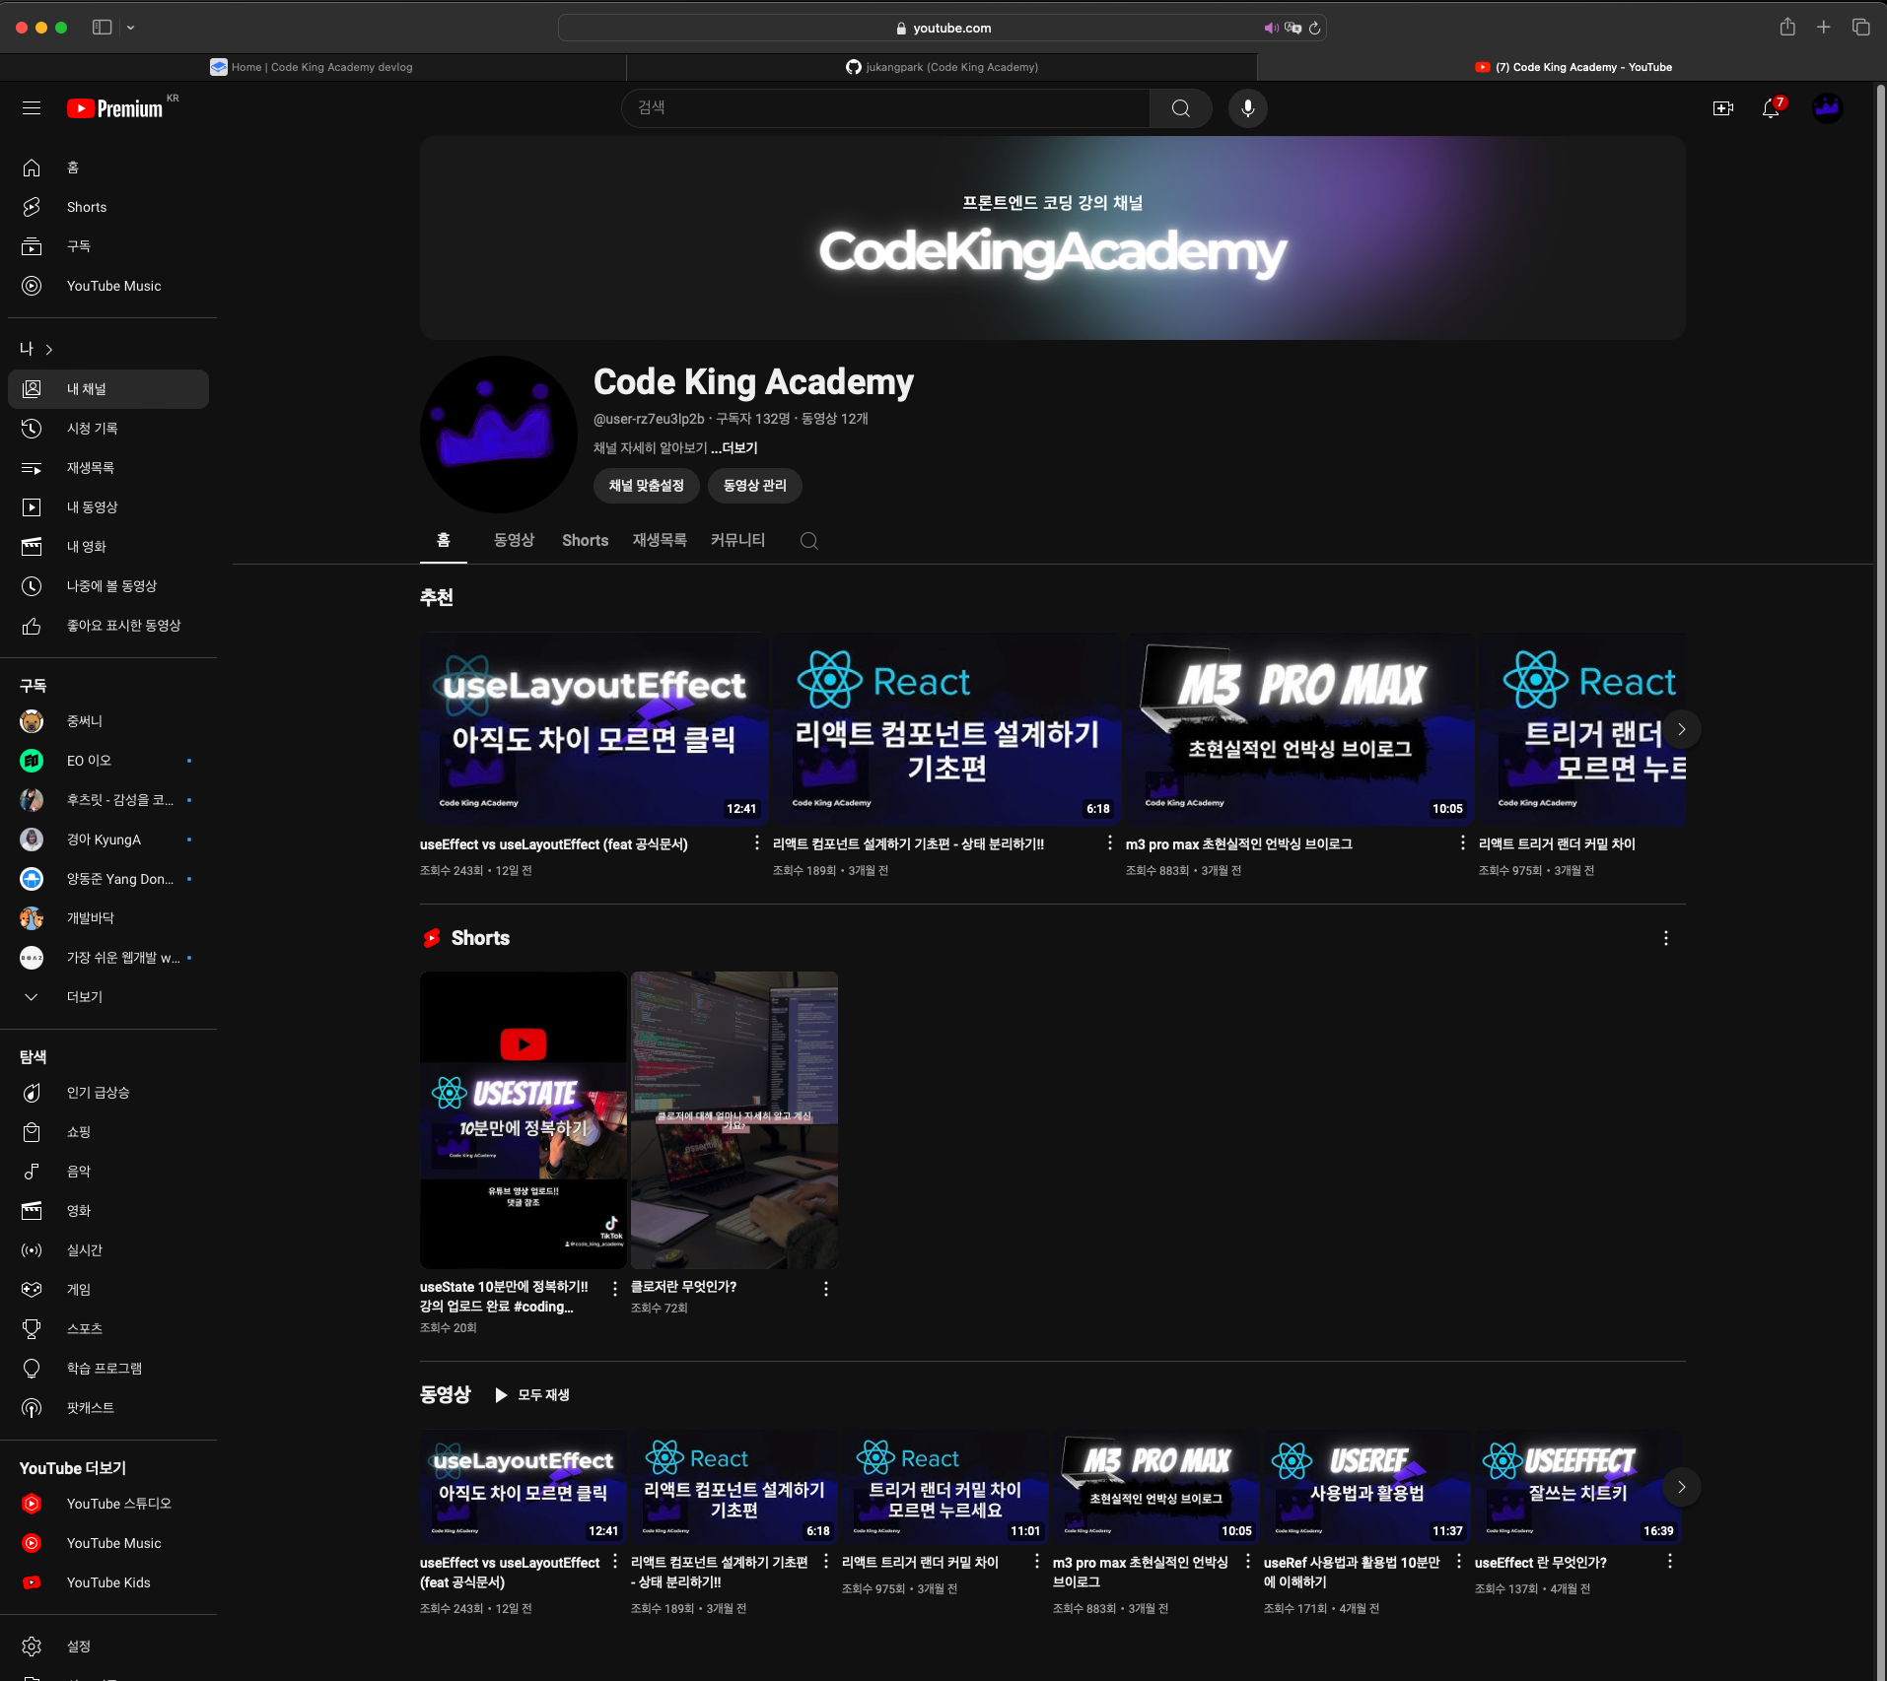
Task: Expand the 나 section chevron
Action: (49, 350)
